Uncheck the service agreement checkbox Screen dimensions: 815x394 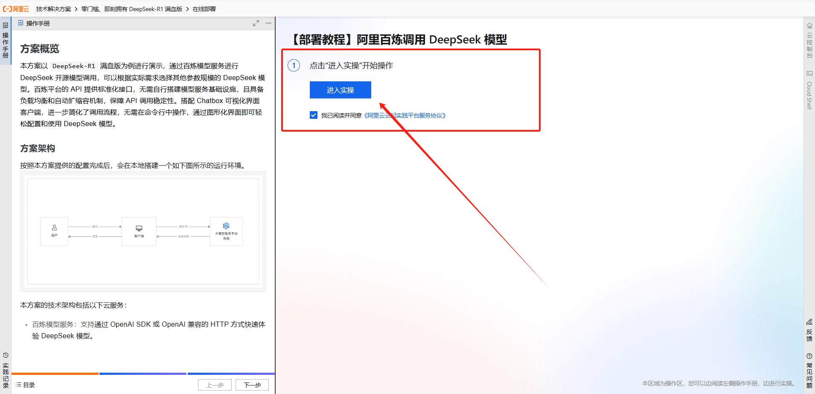pyautogui.click(x=314, y=115)
